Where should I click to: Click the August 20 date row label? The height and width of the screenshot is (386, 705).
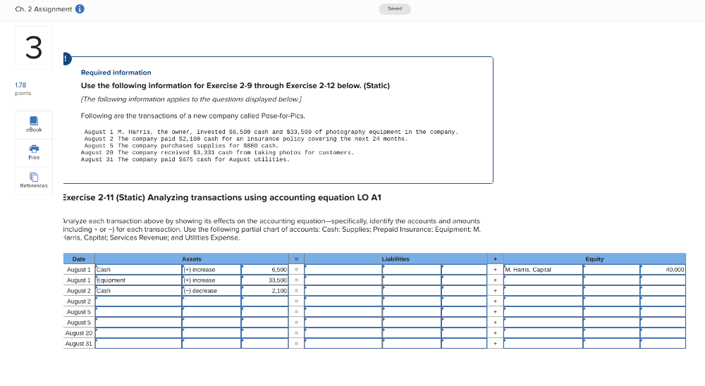79,333
